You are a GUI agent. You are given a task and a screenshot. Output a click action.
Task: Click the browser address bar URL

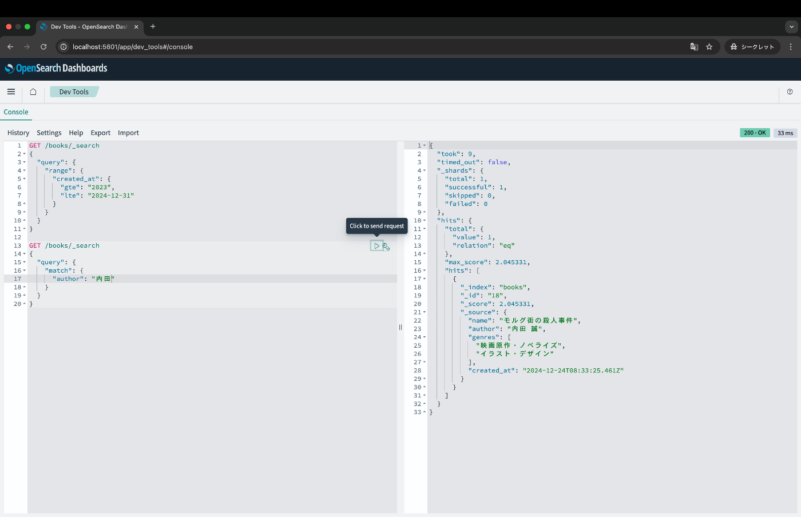coord(133,47)
